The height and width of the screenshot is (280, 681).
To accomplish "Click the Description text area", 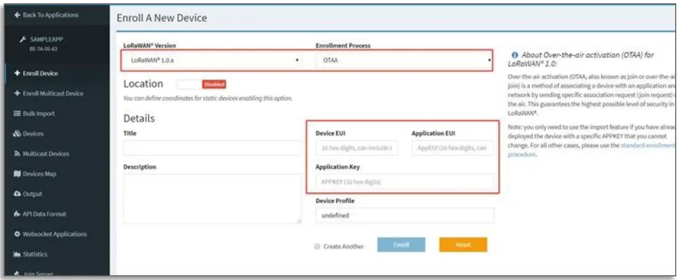I will tap(212, 198).
